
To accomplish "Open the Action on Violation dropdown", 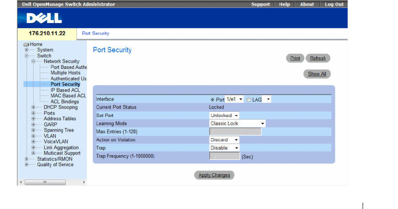I will coord(224,140).
